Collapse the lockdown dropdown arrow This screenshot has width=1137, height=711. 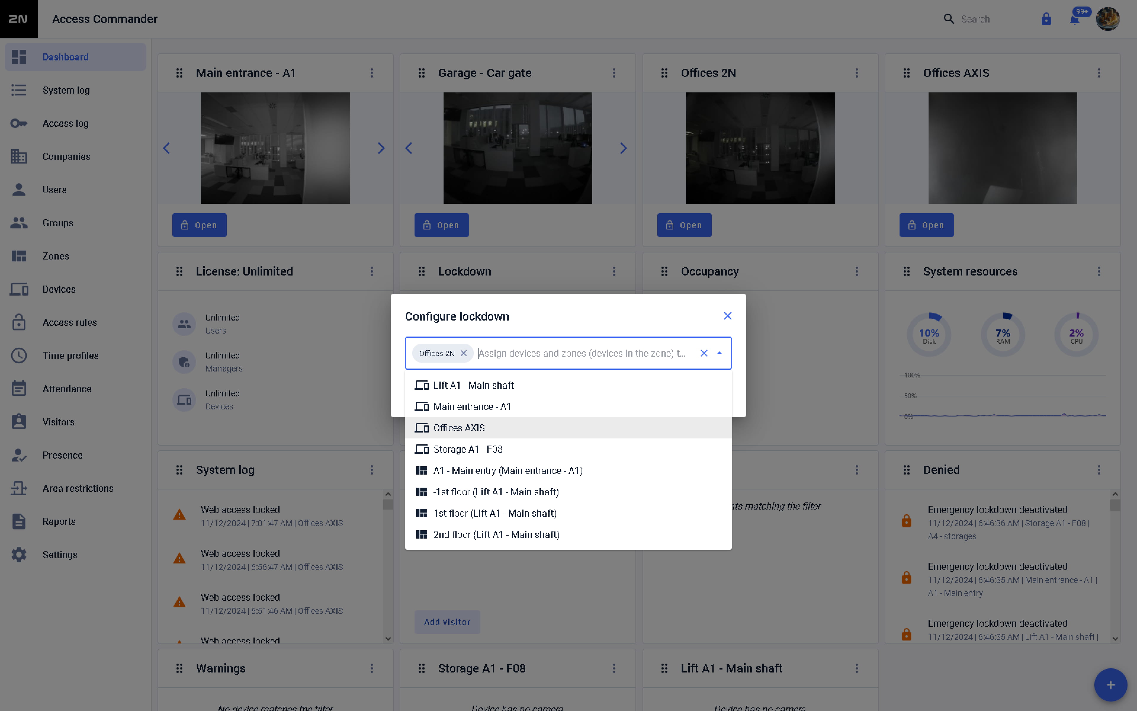[x=719, y=353]
